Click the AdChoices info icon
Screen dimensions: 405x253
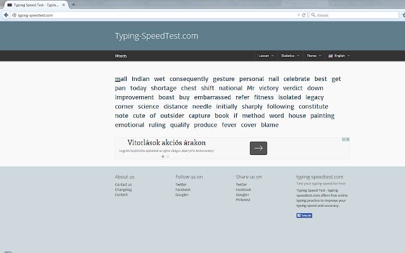(x=344, y=139)
